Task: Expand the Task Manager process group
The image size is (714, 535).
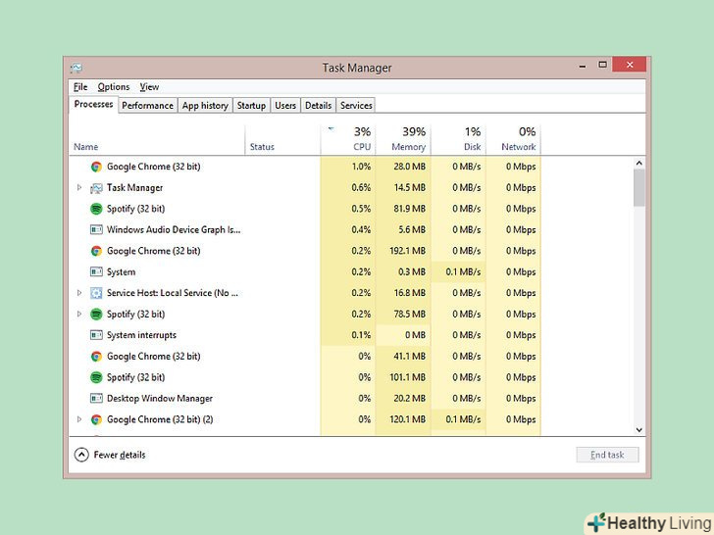Action: tap(79, 188)
